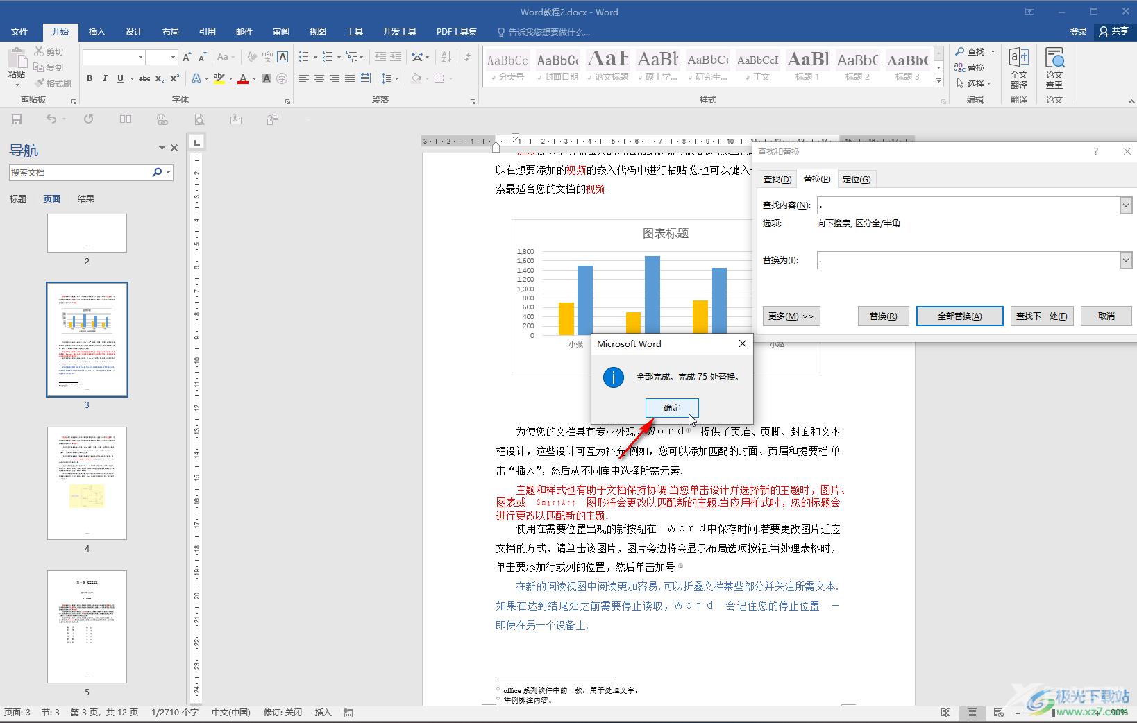Viewport: 1137px width, 723px height.
Task: Apply character border icon
Action: [283, 57]
